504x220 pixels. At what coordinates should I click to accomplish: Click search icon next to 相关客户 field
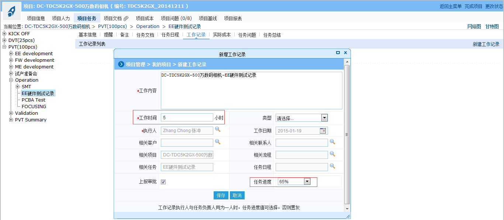pos(218,142)
